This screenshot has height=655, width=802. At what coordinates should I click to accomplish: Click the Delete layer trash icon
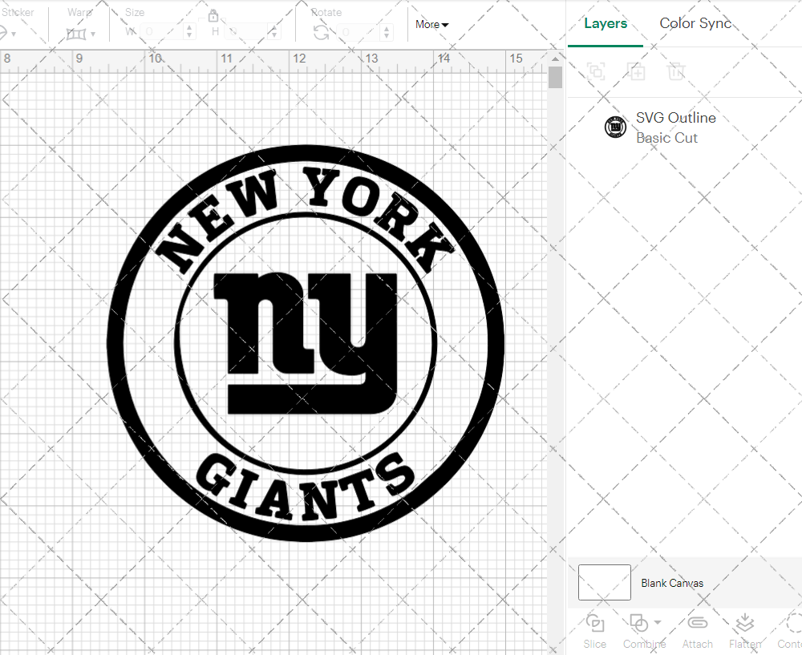675,71
